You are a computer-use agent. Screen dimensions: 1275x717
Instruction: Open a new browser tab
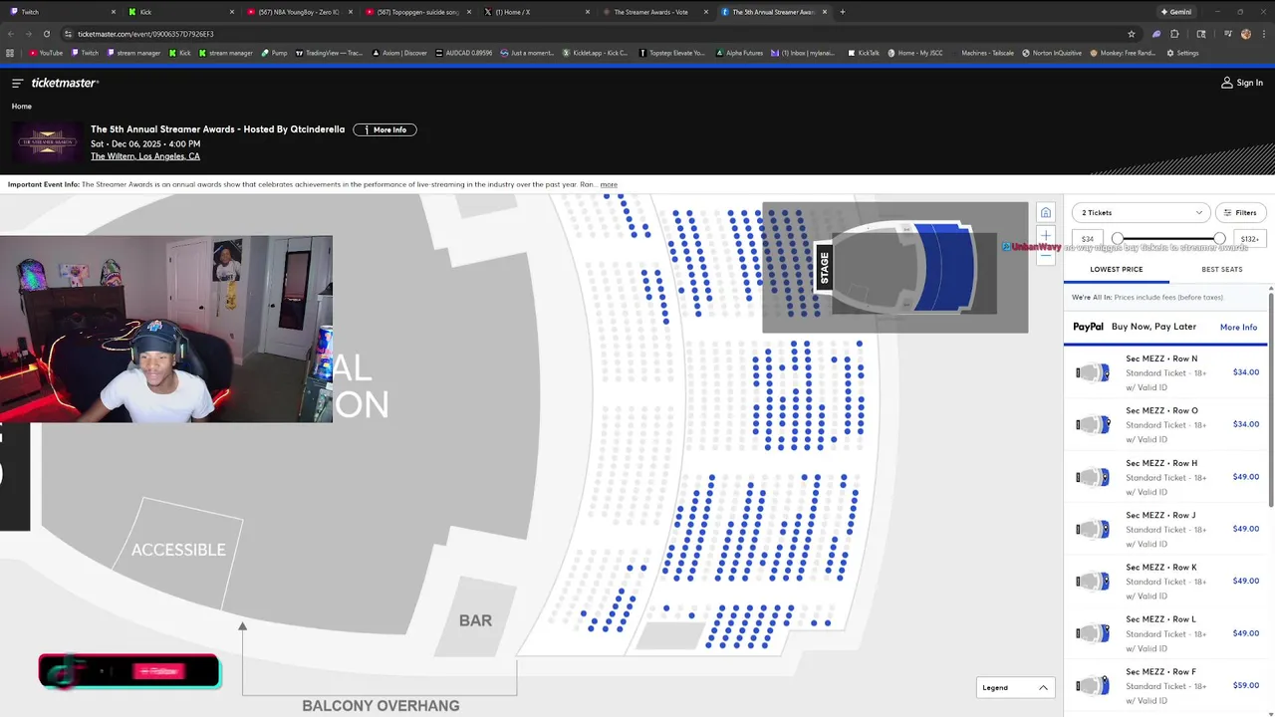(x=843, y=12)
